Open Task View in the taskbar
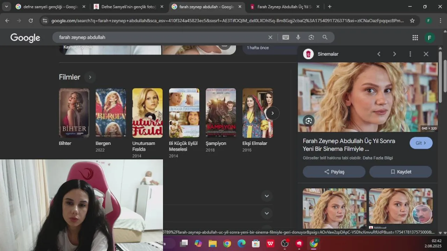This screenshot has height=251, width=447. [x=184, y=243]
